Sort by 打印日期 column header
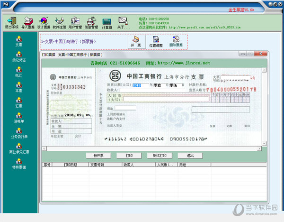The width and height of the screenshot is (284, 222). coord(71,165)
